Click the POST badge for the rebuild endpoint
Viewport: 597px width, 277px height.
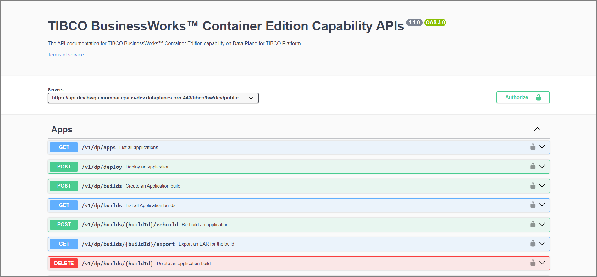tap(64, 225)
